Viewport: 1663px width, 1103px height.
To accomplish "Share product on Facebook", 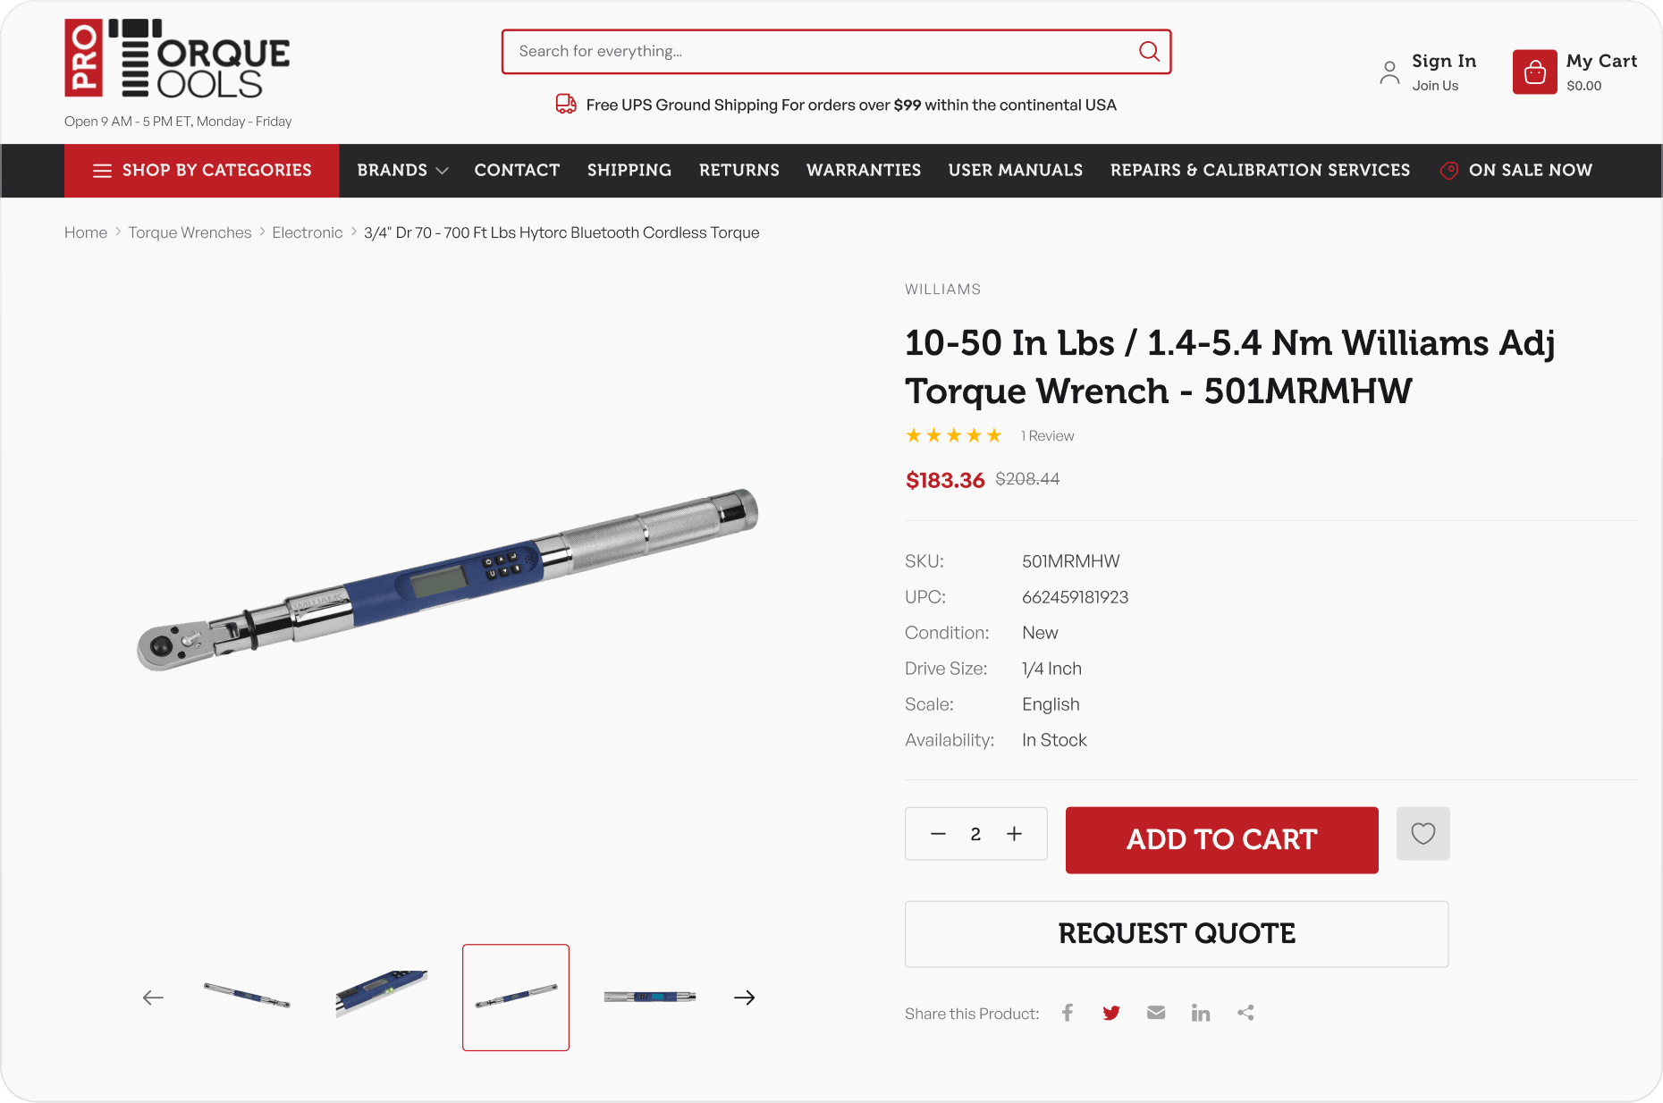I will (x=1068, y=1013).
